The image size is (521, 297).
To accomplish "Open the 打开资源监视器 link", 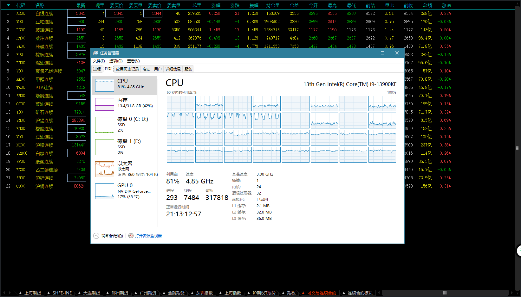I will click(148, 236).
